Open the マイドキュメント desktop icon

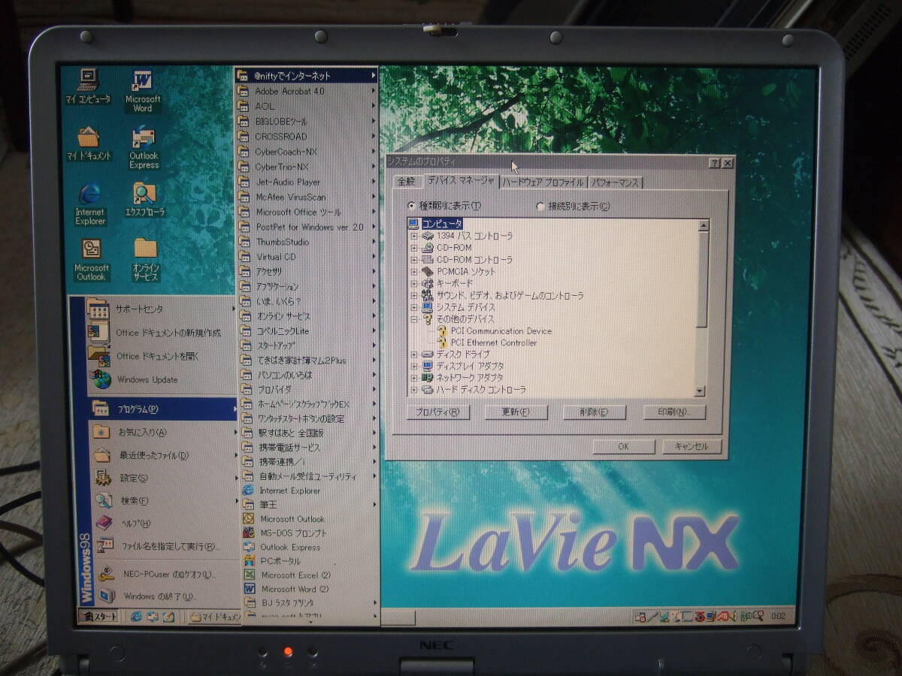pyautogui.click(x=88, y=139)
